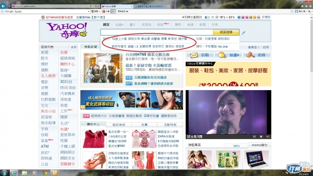Open headline 台首例H7N9 傳葉克膜急救
Screen dimensions: 313x176
[x=148, y=54]
